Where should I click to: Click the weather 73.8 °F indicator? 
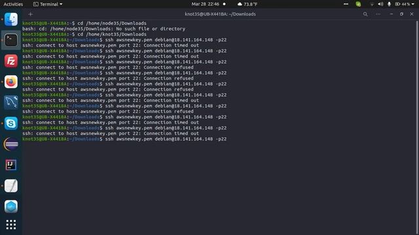point(247,4)
